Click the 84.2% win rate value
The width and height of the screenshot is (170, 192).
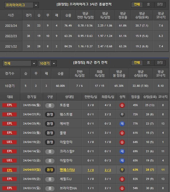pos(68,46)
